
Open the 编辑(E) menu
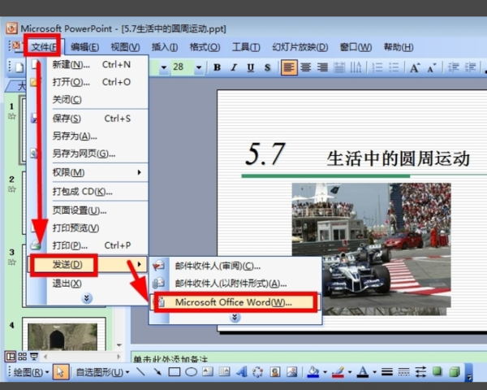coord(84,47)
